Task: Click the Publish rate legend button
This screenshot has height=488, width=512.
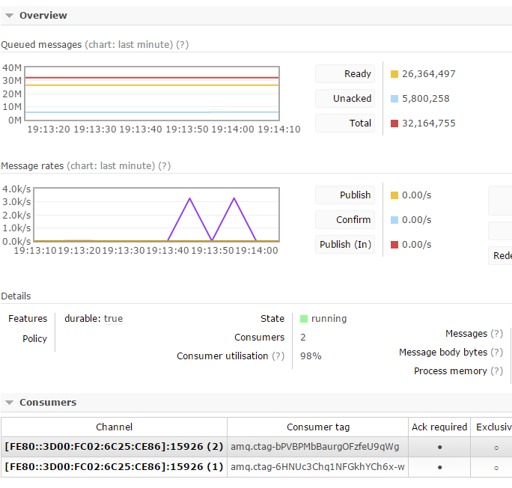Action: 345,195
